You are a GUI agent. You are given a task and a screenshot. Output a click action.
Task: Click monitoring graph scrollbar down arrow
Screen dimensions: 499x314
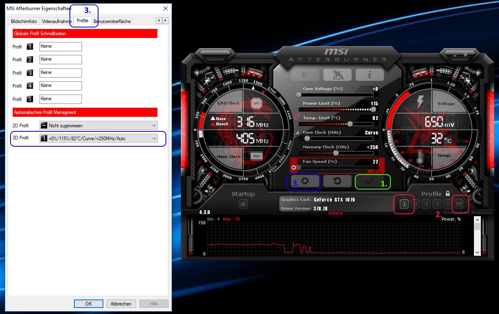(477, 252)
